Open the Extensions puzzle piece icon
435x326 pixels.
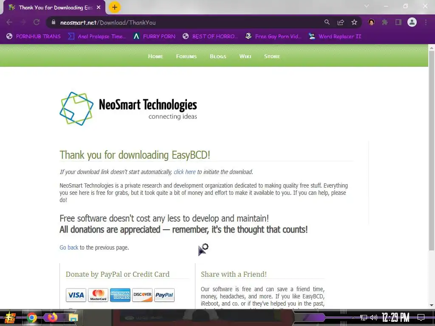[385, 22]
